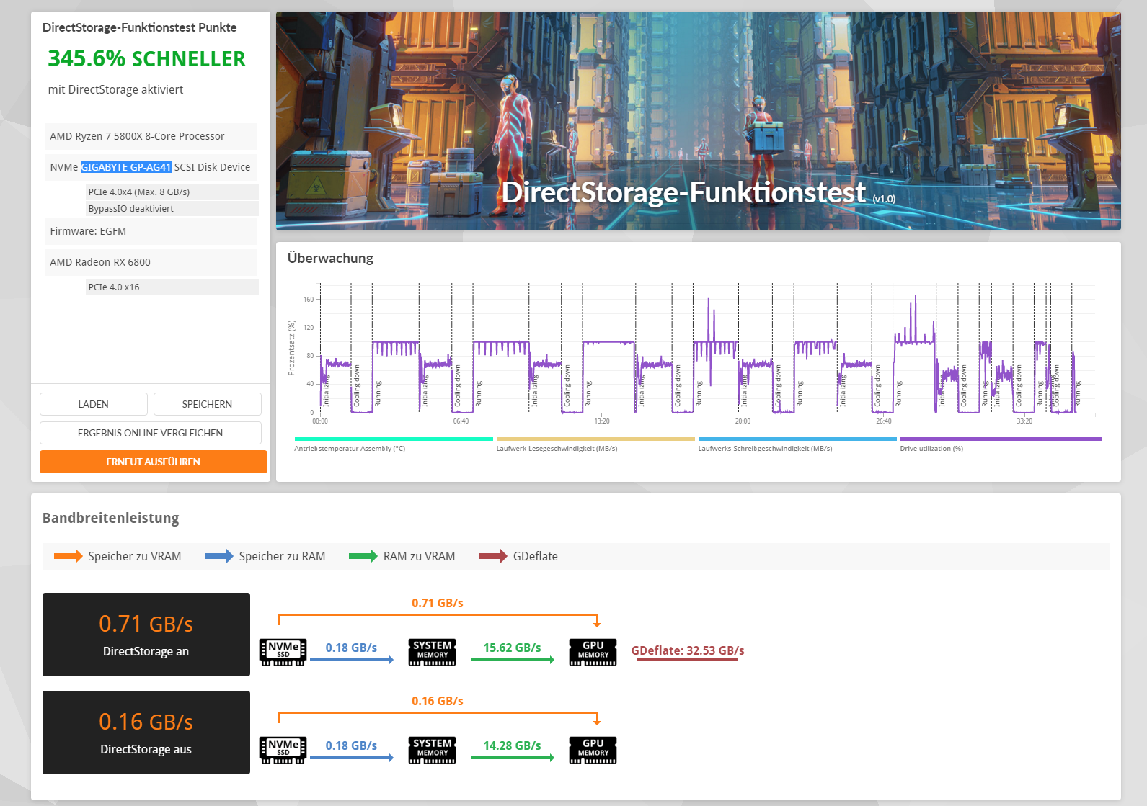Click AMD Ryzen 7 5800X processor row

(151, 136)
